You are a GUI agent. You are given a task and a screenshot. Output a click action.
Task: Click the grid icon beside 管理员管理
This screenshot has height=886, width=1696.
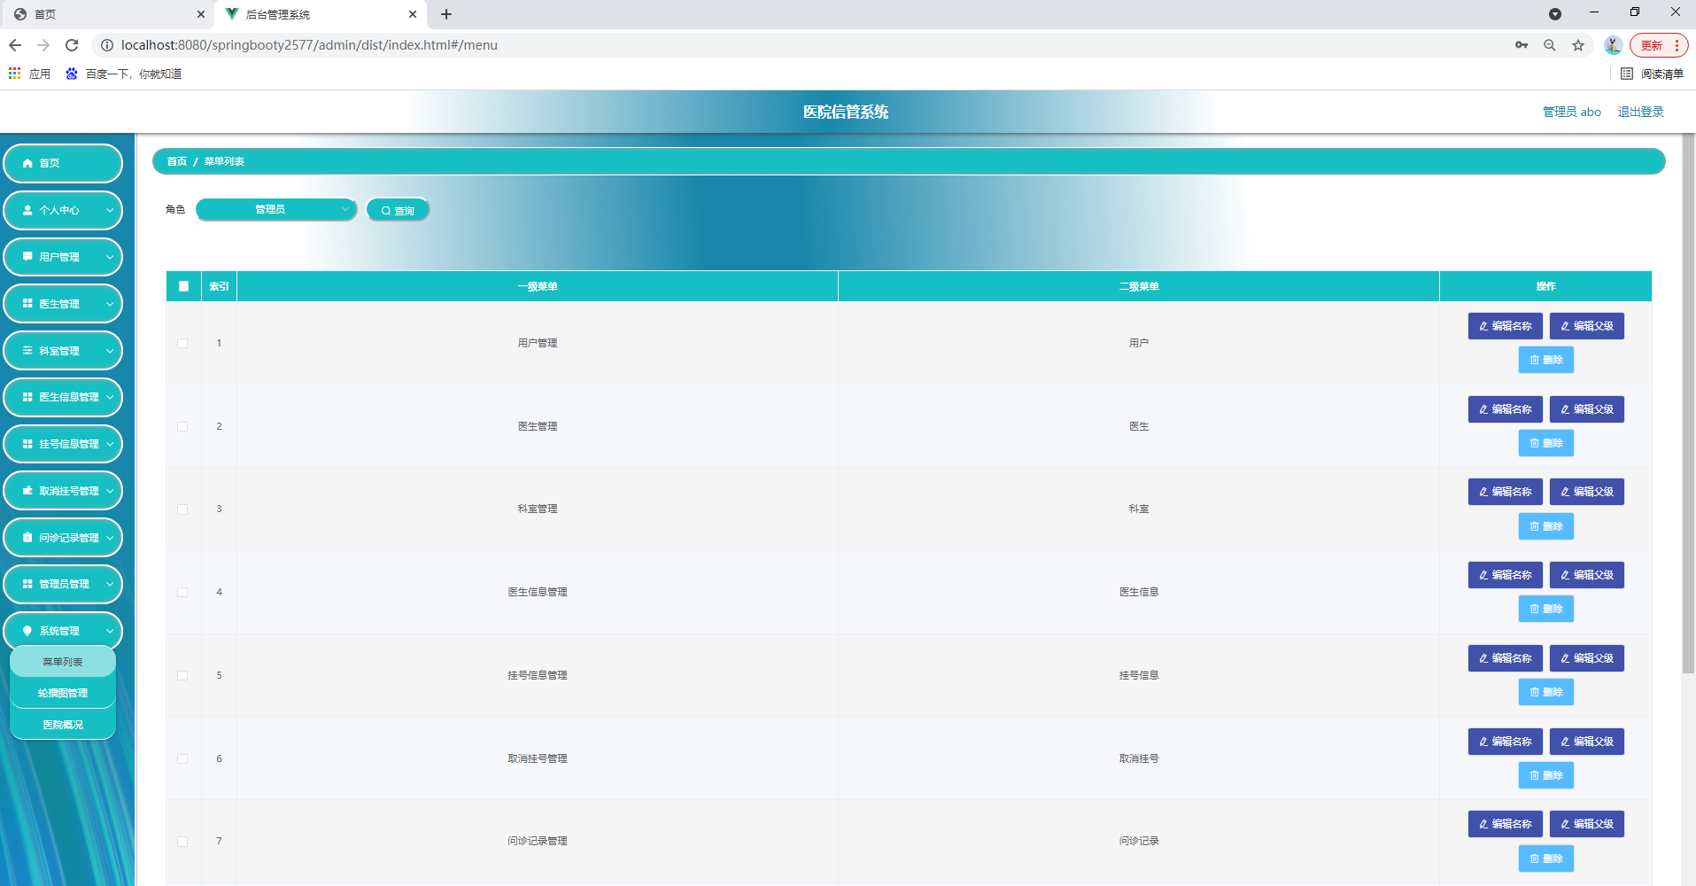[x=27, y=584]
